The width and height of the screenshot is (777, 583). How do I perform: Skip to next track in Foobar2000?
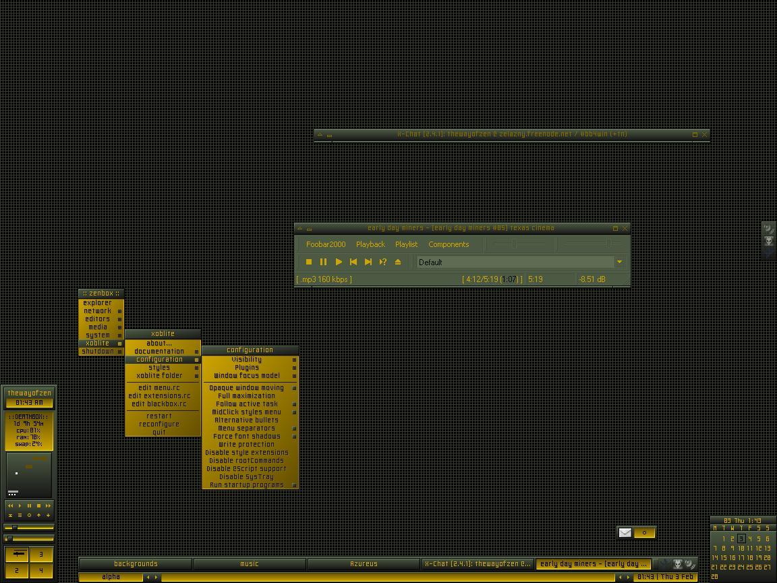click(368, 262)
